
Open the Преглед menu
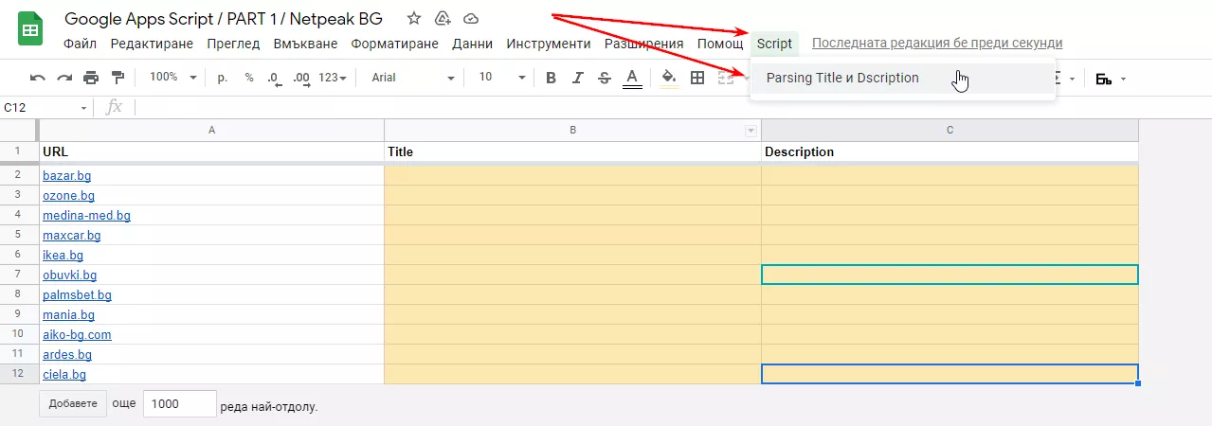tap(233, 44)
